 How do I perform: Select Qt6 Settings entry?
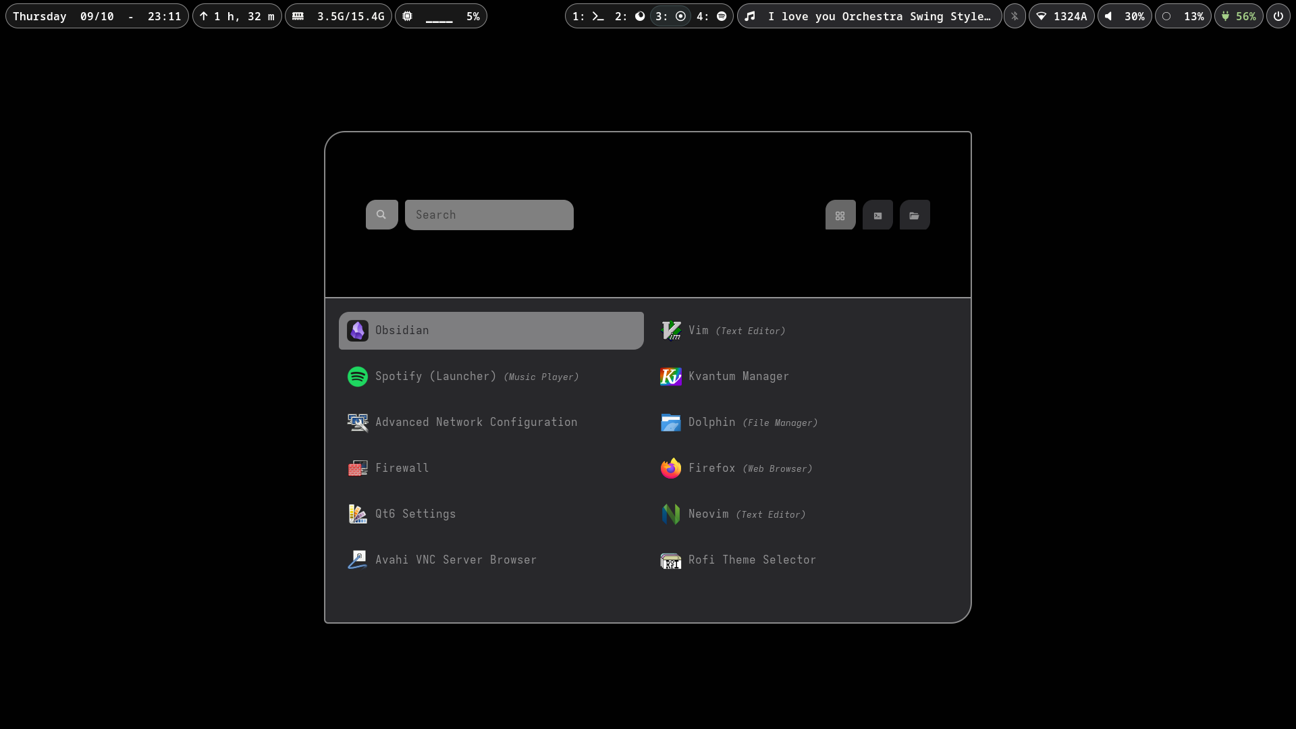click(x=415, y=514)
